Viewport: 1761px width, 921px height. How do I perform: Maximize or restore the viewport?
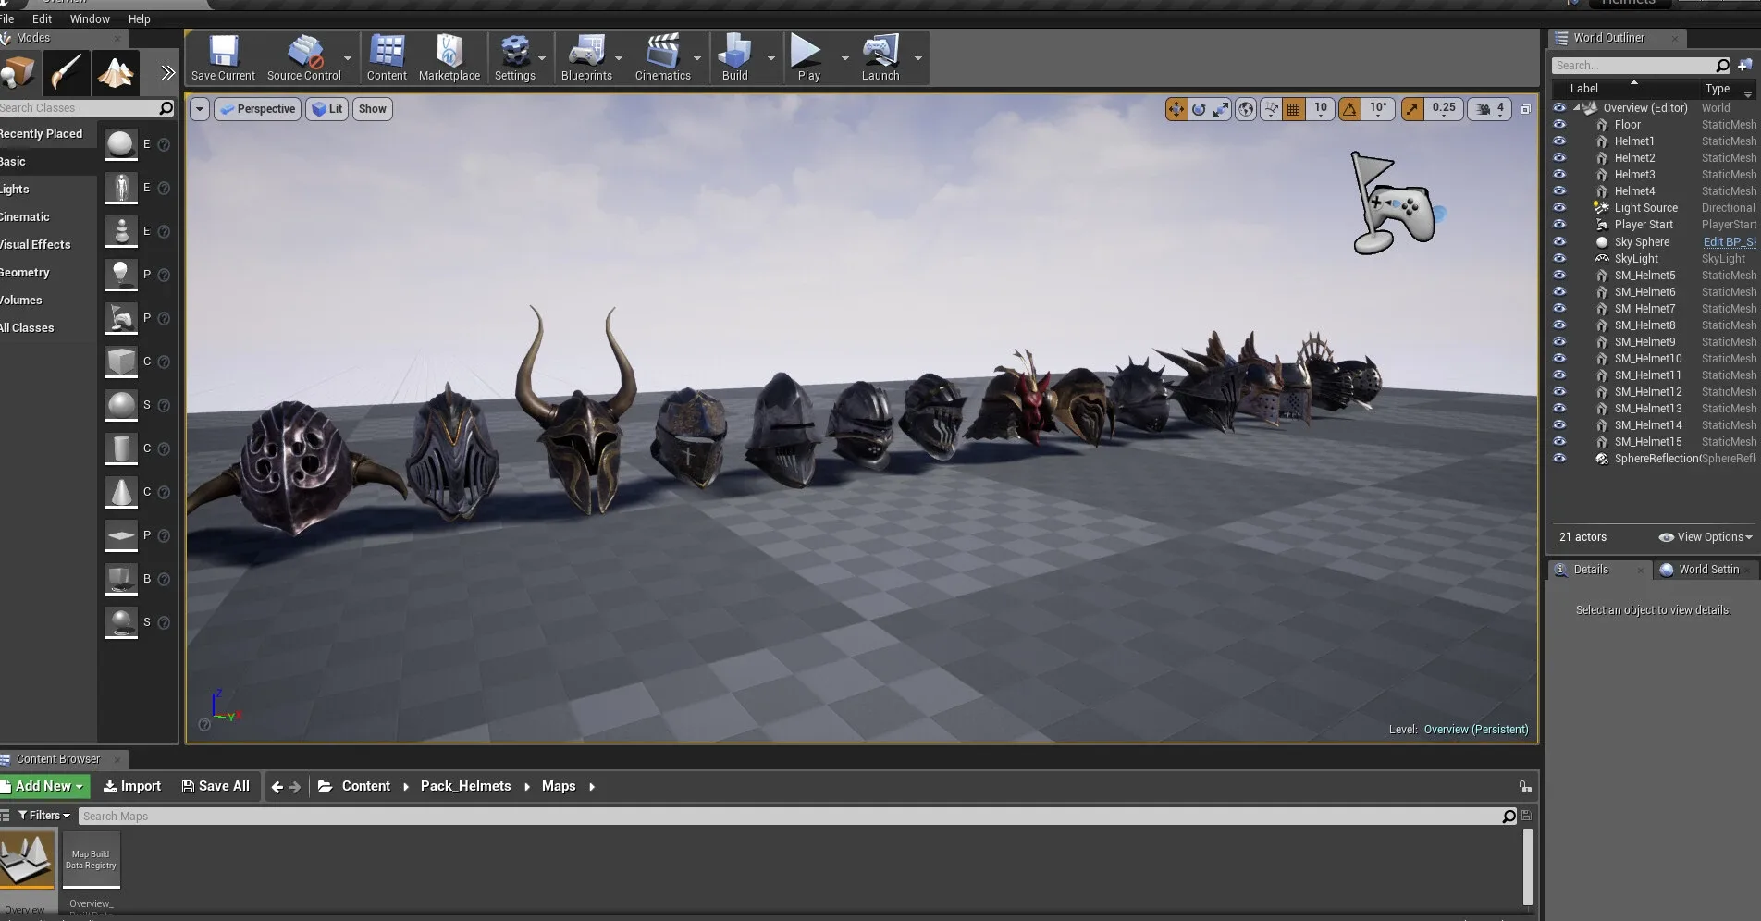tap(1526, 109)
